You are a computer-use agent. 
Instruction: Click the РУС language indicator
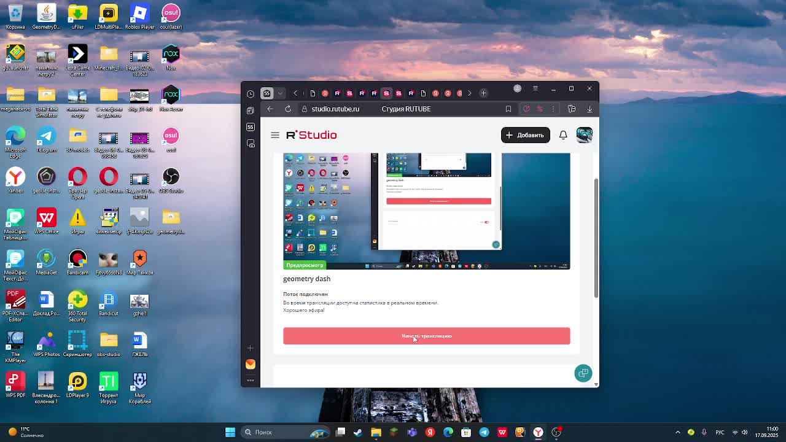pos(721,432)
